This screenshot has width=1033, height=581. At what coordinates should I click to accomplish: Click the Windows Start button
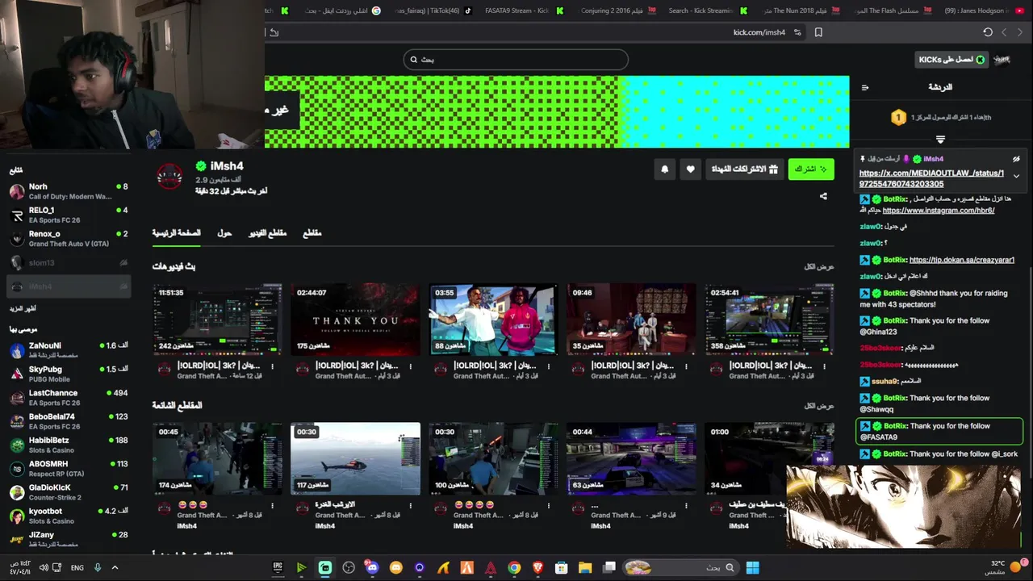752,567
